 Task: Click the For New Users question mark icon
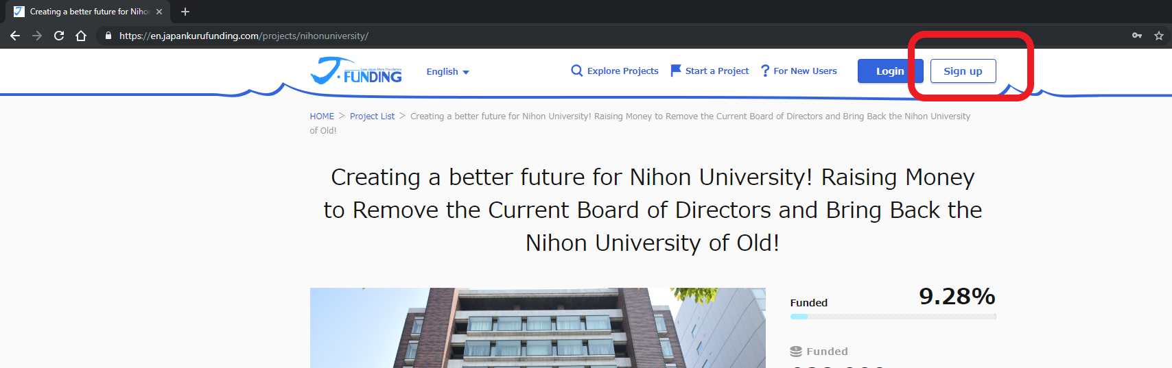pyautogui.click(x=765, y=71)
